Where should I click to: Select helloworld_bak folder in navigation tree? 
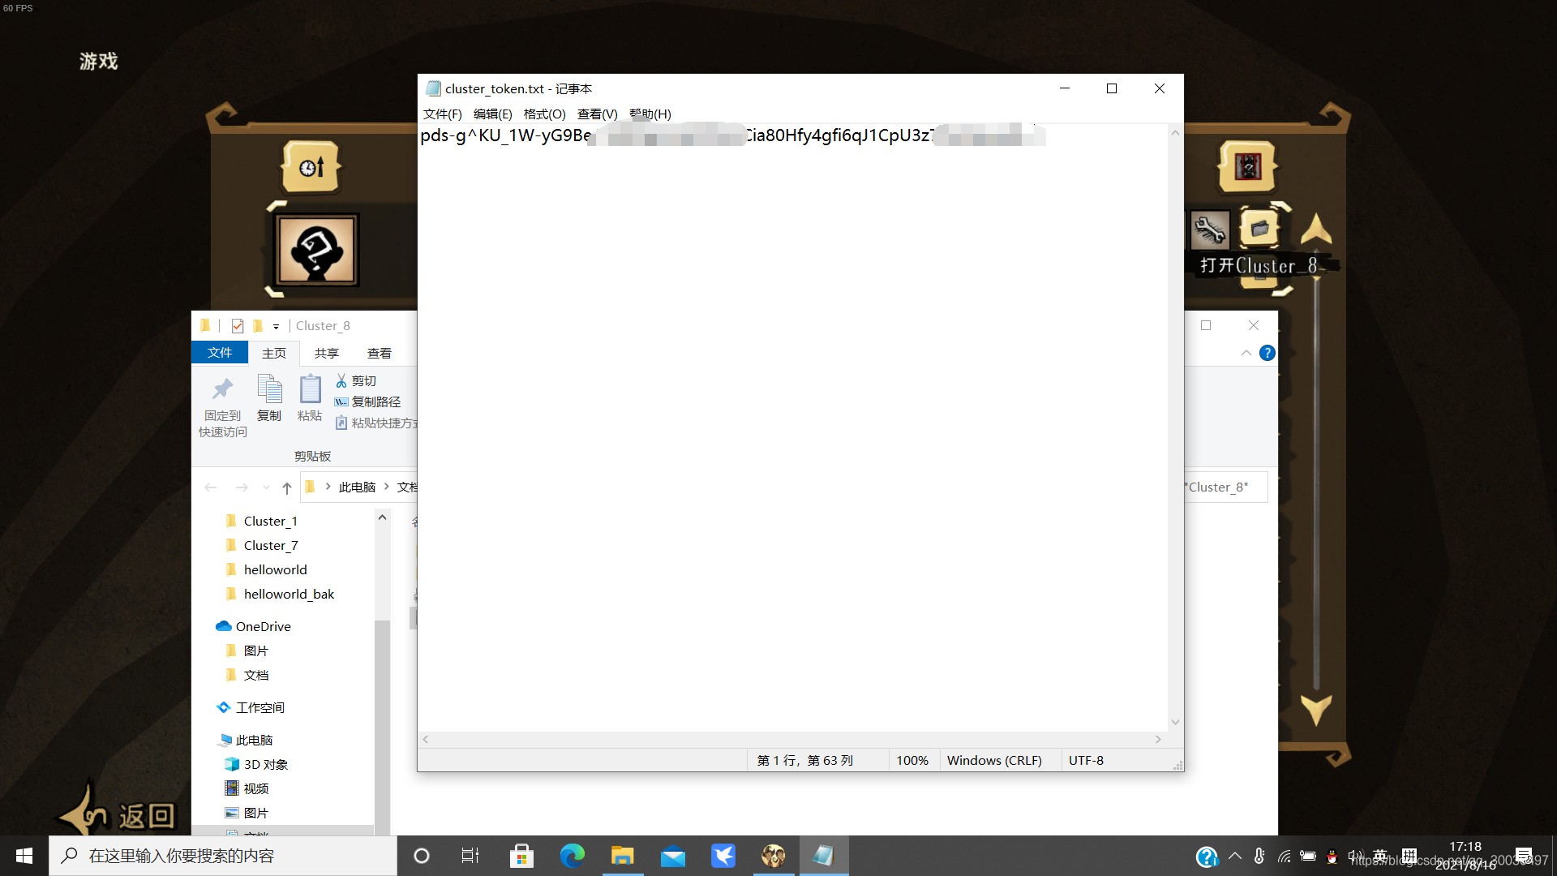tap(289, 594)
